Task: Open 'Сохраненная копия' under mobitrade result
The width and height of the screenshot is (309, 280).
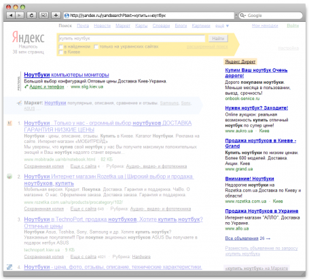Action: click(44, 166)
